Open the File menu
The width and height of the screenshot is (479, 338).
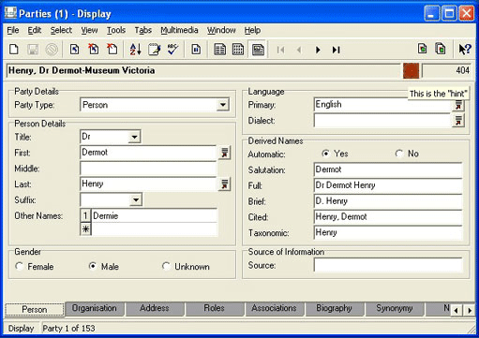pos(13,30)
